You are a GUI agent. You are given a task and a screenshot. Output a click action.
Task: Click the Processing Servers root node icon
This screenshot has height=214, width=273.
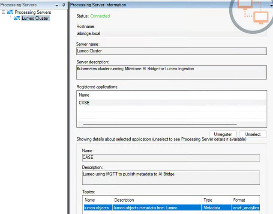pos(10,12)
